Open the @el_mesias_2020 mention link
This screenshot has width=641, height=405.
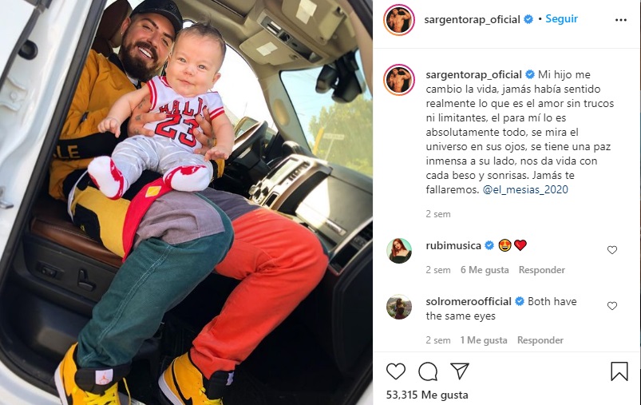tap(525, 189)
